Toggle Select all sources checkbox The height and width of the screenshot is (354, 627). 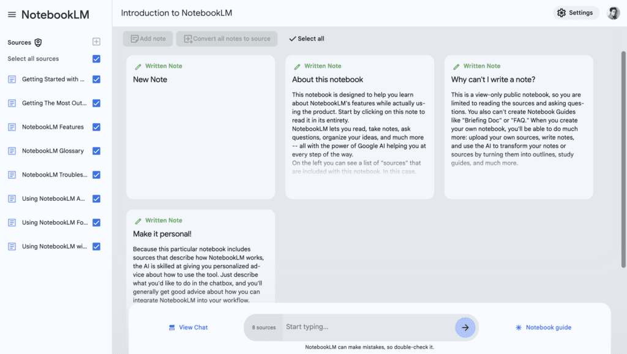[x=96, y=59]
